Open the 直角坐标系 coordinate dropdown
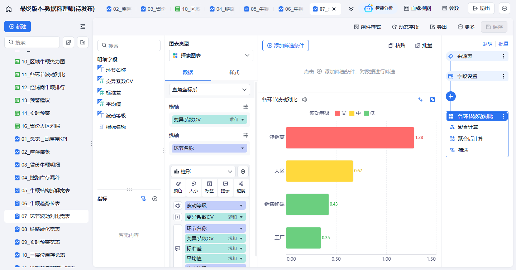The height and width of the screenshot is (270, 516). [210, 90]
